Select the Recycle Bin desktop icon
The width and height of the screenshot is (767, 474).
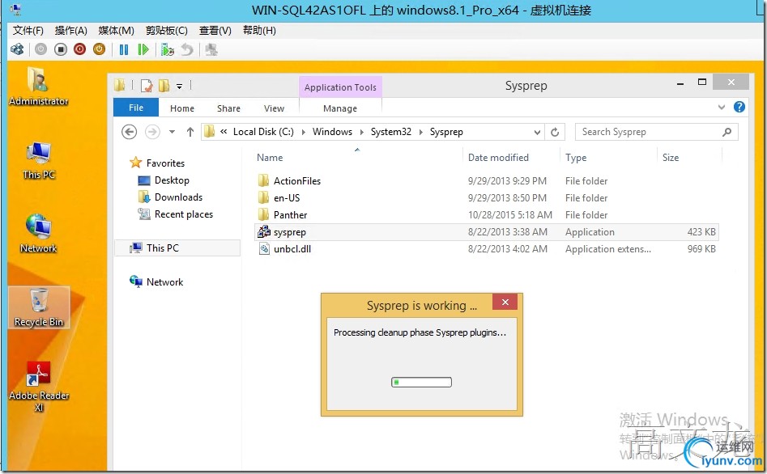[x=39, y=307]
